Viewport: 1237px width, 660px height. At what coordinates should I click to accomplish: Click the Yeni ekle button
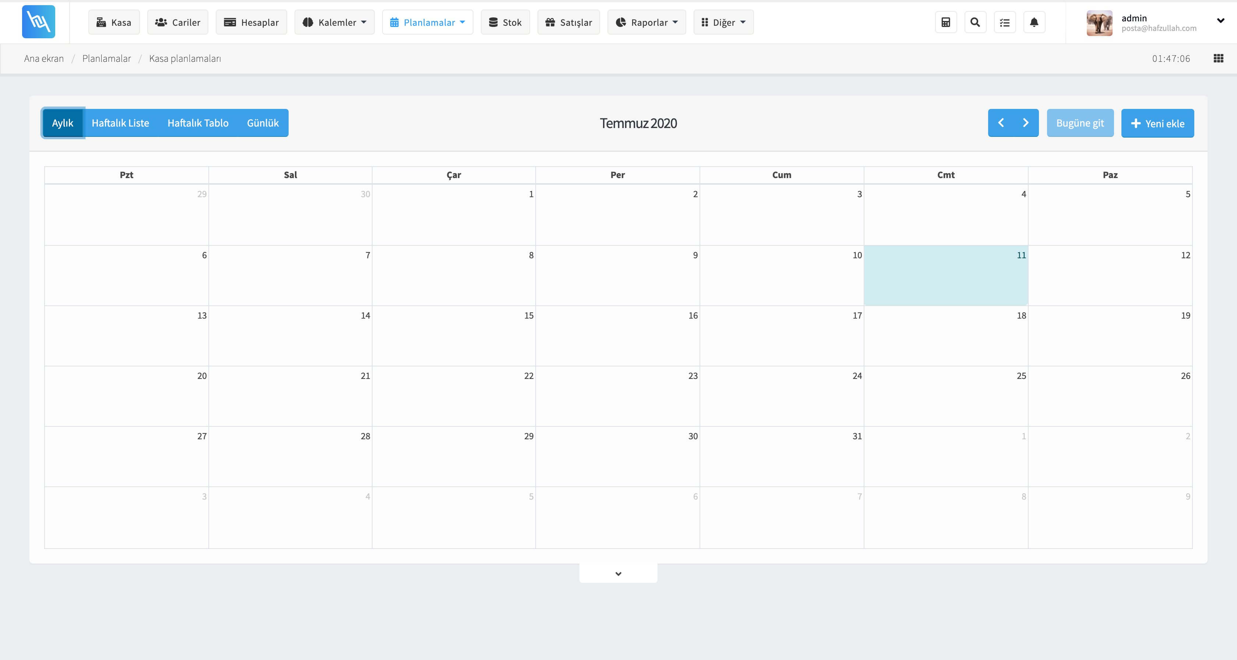(1157, 123)
